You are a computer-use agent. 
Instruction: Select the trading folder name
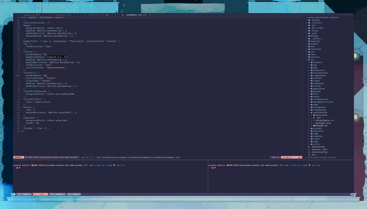[317, 136]
